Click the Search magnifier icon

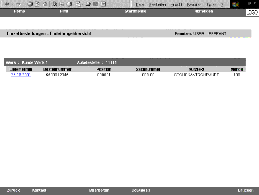[54, 4]
